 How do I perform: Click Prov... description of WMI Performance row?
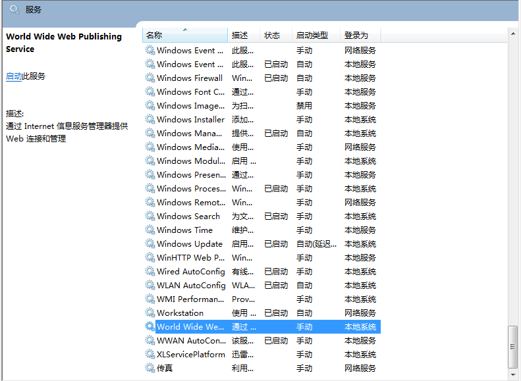point(243,299)
